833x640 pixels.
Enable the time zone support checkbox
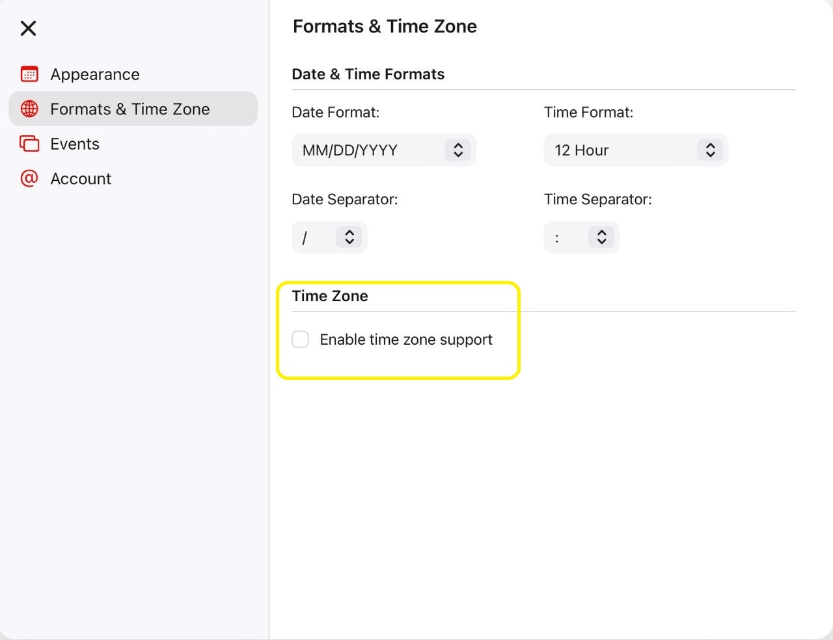coord(300,340)
